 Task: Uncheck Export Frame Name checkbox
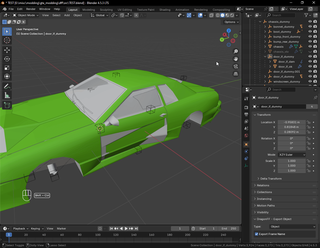click(x=256, y=234)
